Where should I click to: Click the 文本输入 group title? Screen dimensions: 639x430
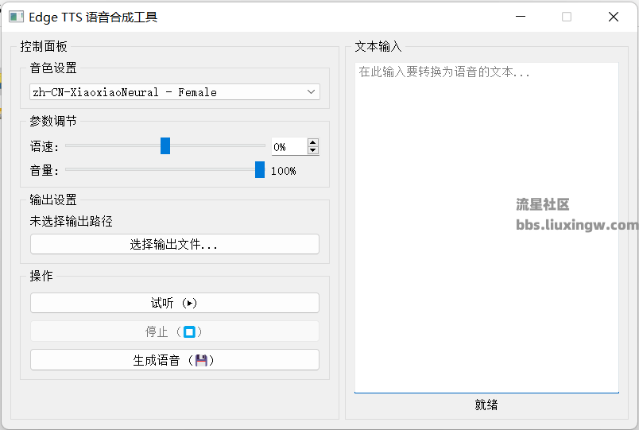(378, 46)
